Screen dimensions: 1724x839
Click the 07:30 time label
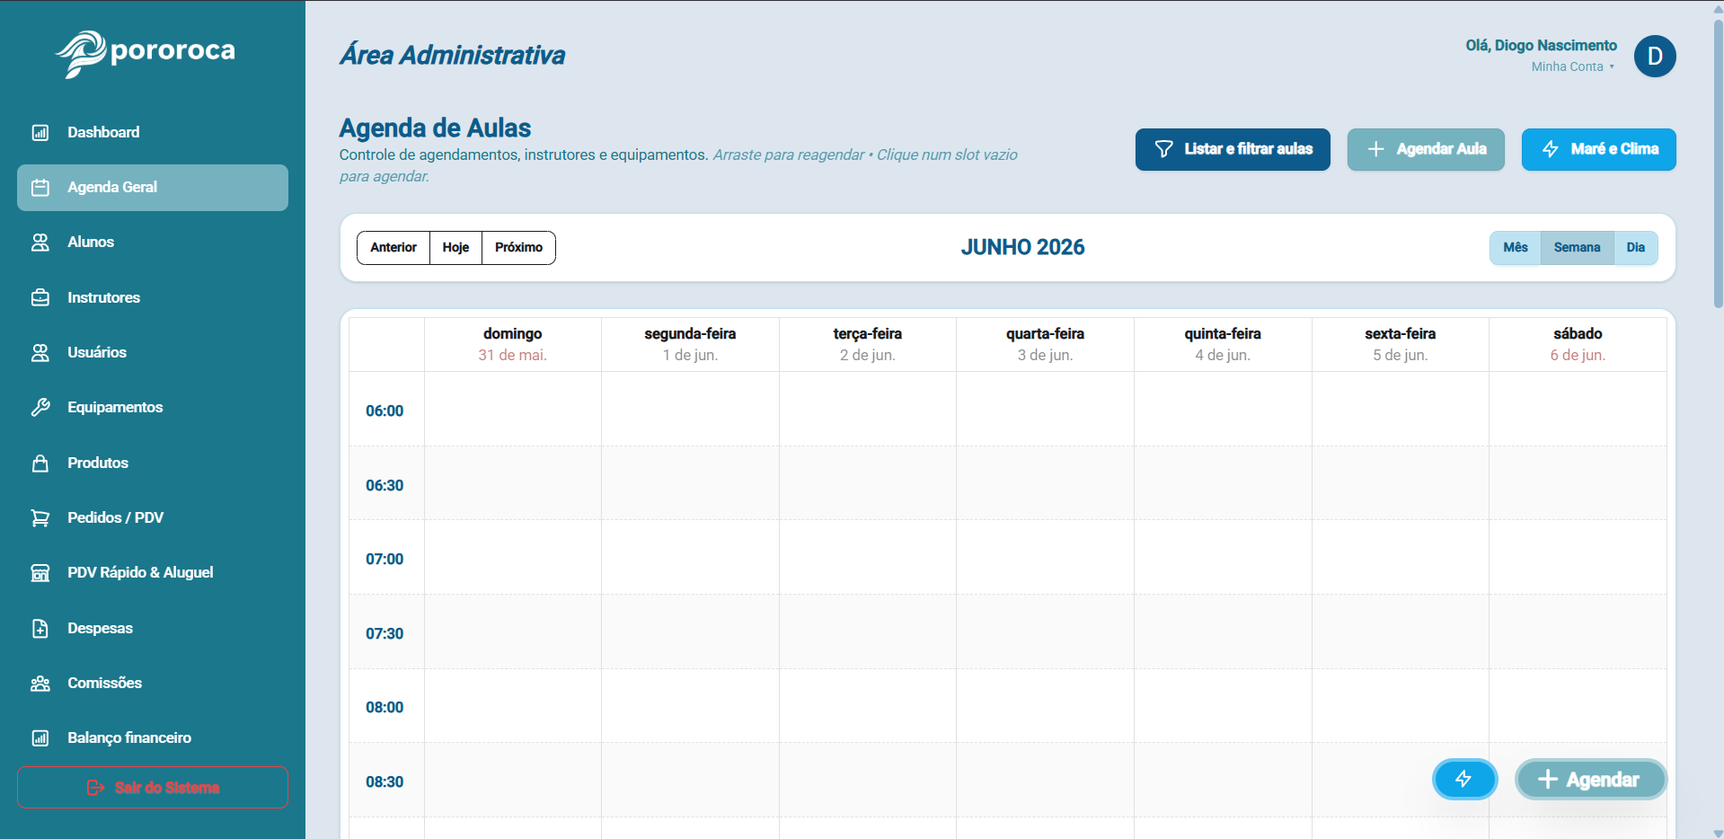385,634
